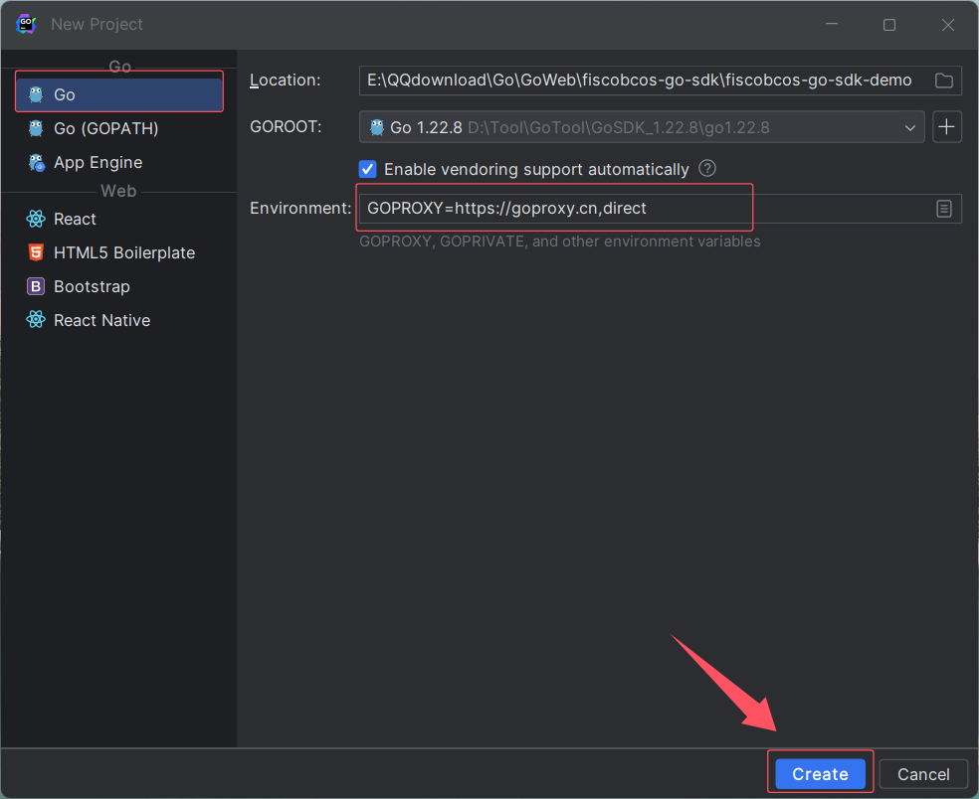Click the GOPROXY, GOPRIVATE hint text
The image size is (979, 799).
tap(559, 241)
